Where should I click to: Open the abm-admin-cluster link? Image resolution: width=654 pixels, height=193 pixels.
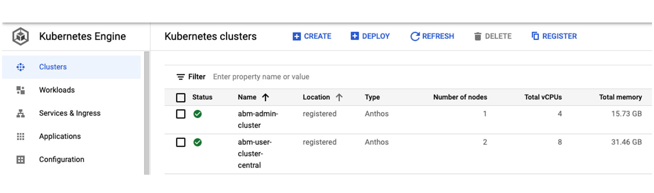tap(258, 119)
